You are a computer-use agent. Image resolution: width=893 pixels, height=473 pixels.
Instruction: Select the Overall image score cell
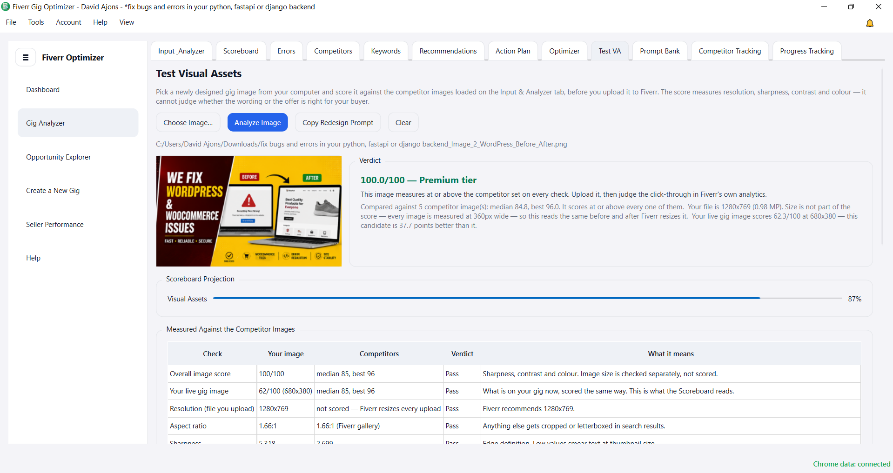coord(212,374)
